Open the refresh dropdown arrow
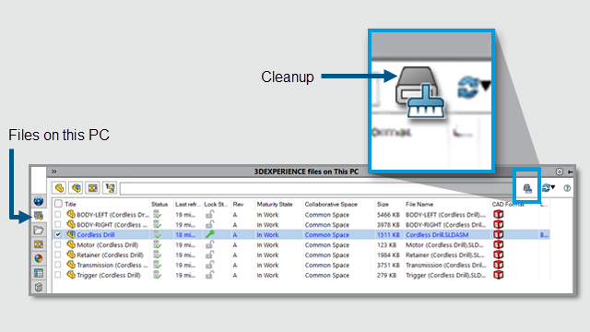590x332 pixels. (x=553, y=187)
